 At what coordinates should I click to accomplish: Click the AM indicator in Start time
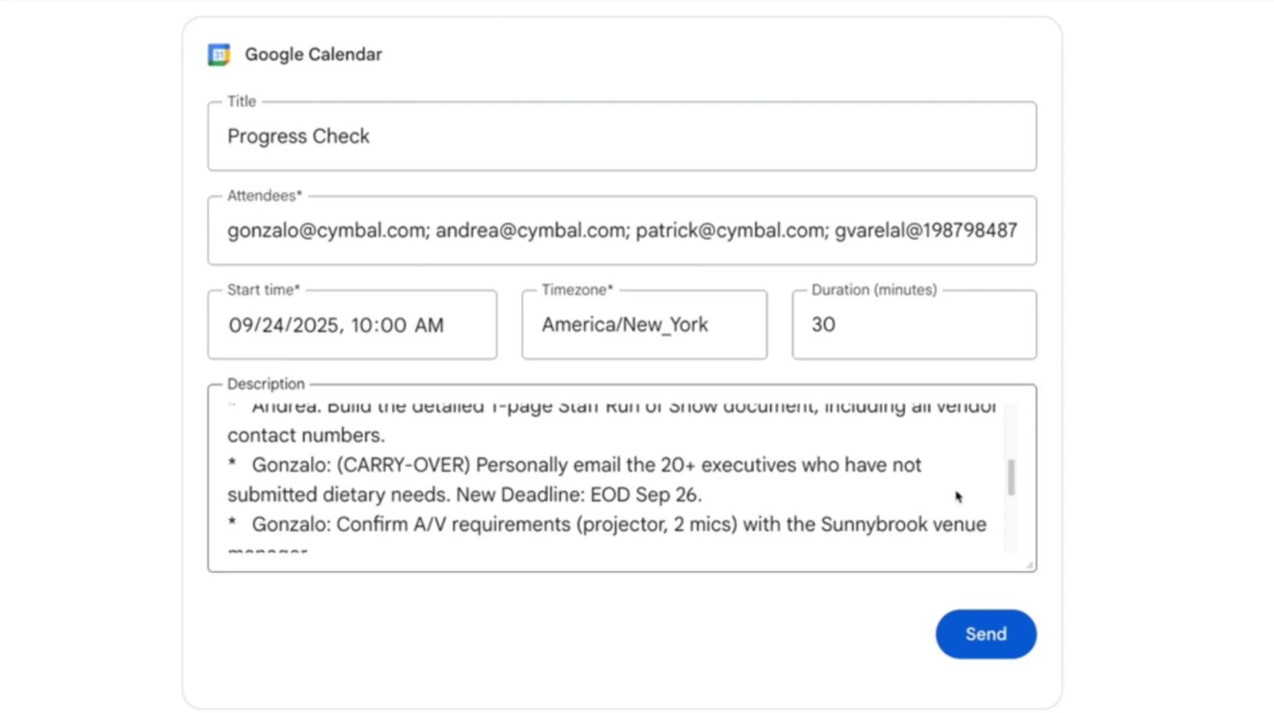click(429, 325)
